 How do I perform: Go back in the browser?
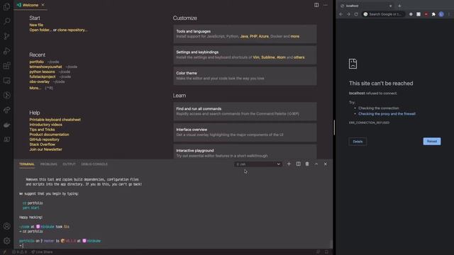coord(340,14)
